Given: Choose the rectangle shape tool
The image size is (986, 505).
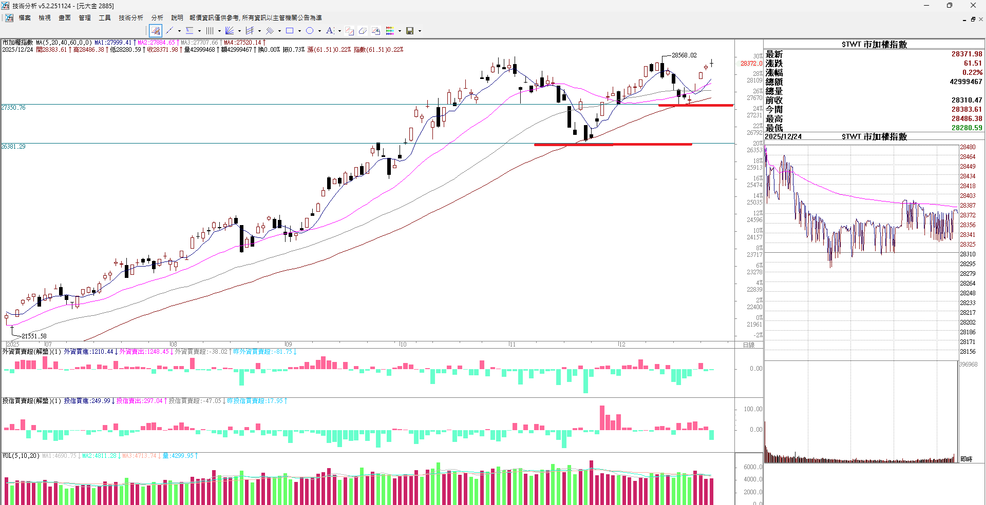Looking at the screenshot, I should coord(290,31).
